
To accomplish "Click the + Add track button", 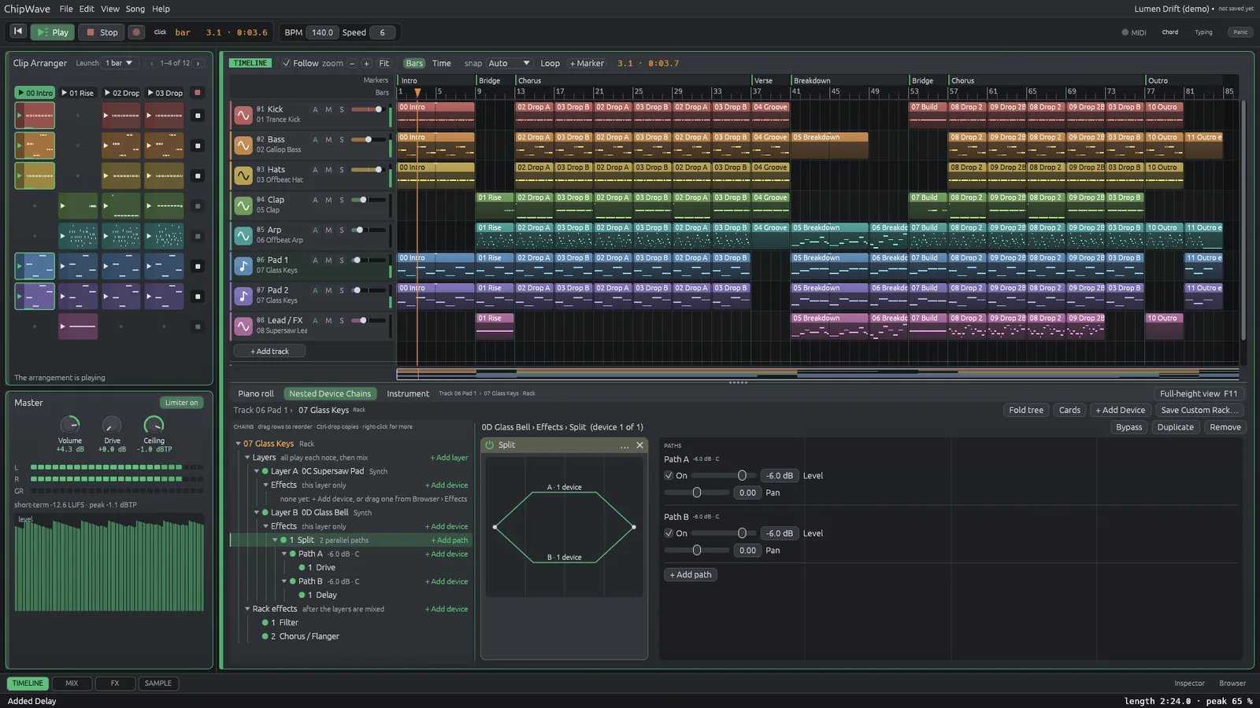I will click(269, 352).
